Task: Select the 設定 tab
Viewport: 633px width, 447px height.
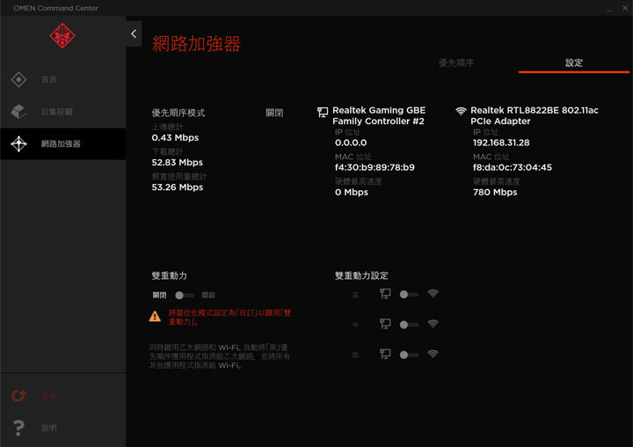Action: tap(573, 63)
